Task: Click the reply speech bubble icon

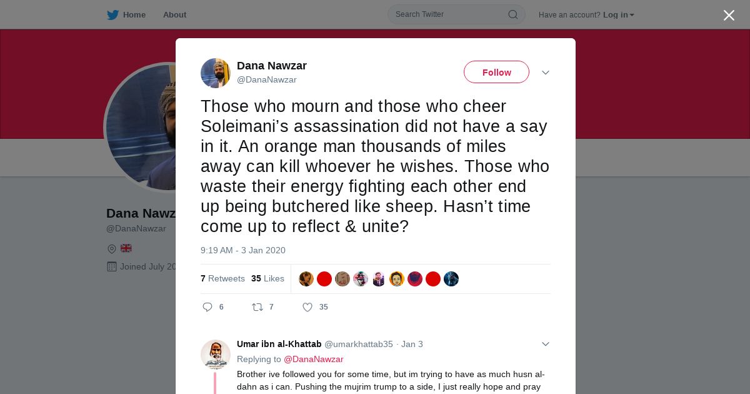Action: (x=207, y=307)
